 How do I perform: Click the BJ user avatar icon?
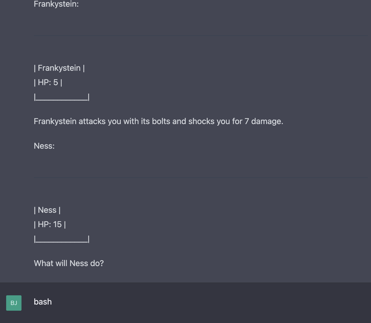tap(14, 303)
